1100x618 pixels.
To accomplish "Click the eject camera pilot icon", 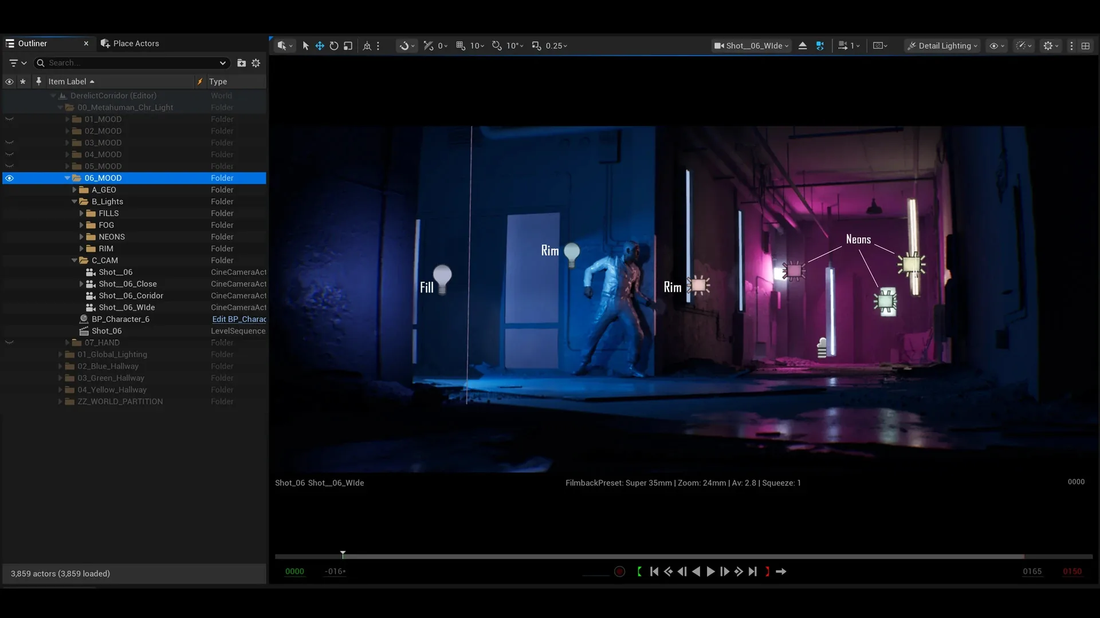I will point(803,46).
